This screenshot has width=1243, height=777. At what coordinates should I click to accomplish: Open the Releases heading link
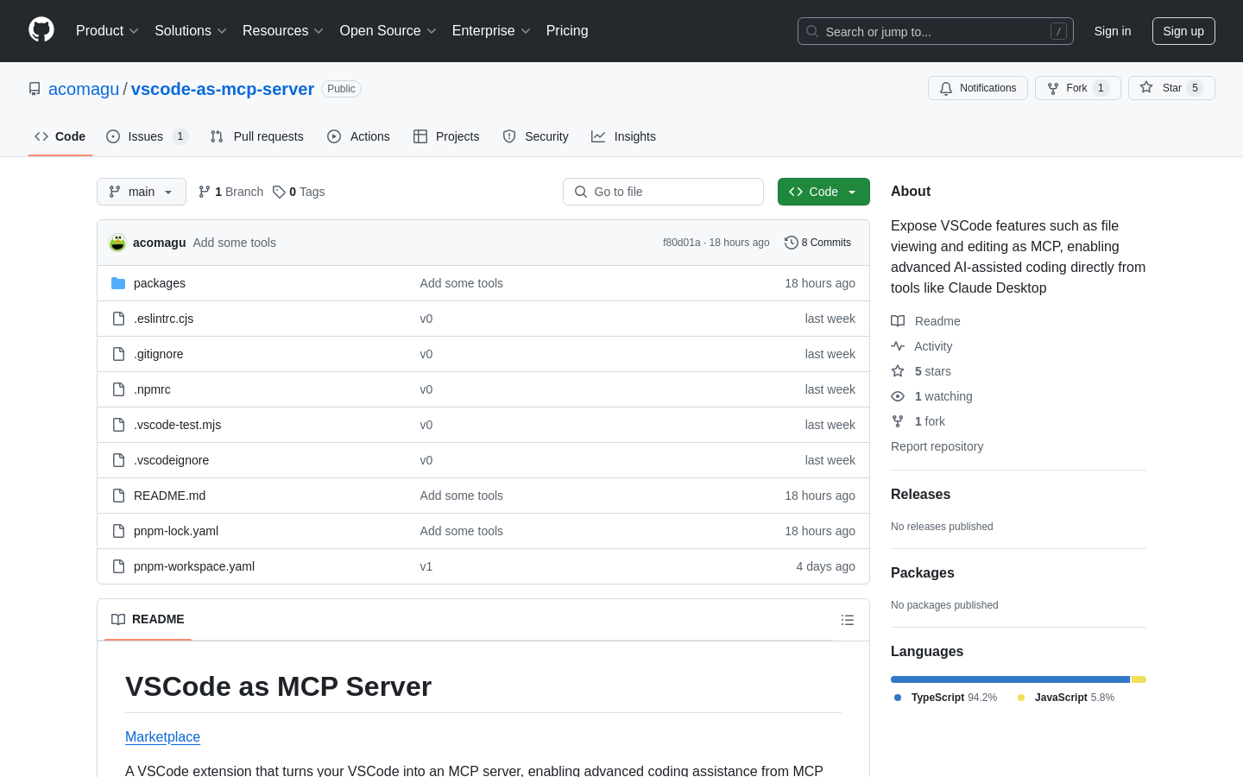pyautogui.click(x=920, y=495)
